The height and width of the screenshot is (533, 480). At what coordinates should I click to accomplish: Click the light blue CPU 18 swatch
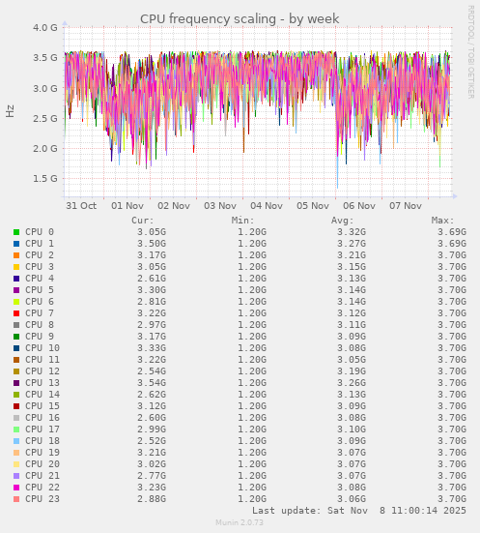point(16,441)
